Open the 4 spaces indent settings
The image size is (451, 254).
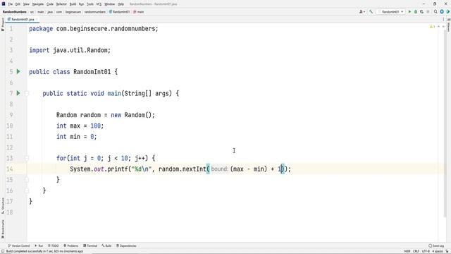(x=437, y=251)
